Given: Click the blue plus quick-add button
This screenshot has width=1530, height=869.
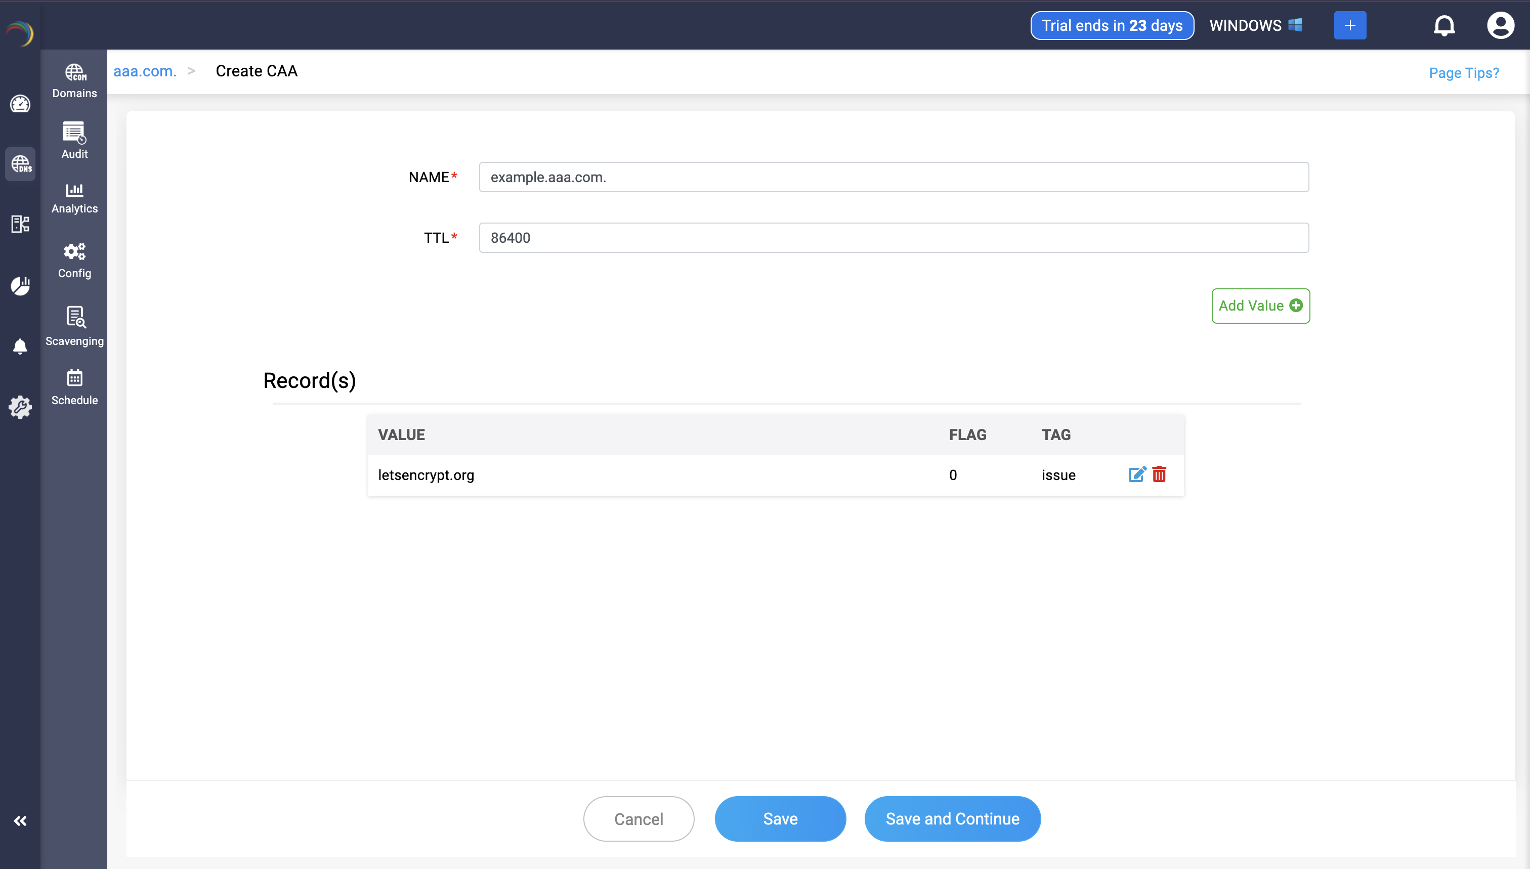Looking at the screenshot, I should pos(1350,26).
